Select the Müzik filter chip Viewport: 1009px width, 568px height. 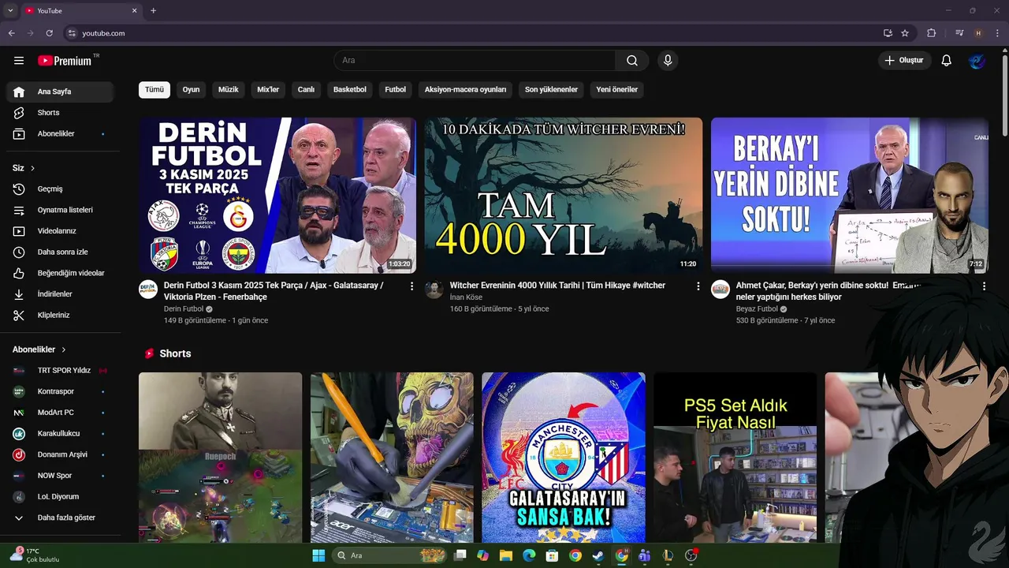[x=229, y=89]
